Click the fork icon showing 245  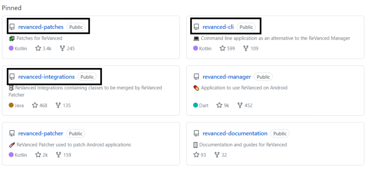click(62, 48)
